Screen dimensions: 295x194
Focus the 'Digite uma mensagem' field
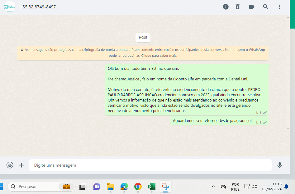point(150,165)
